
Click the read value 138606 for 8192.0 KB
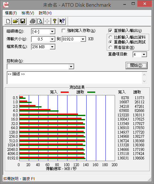138,158
